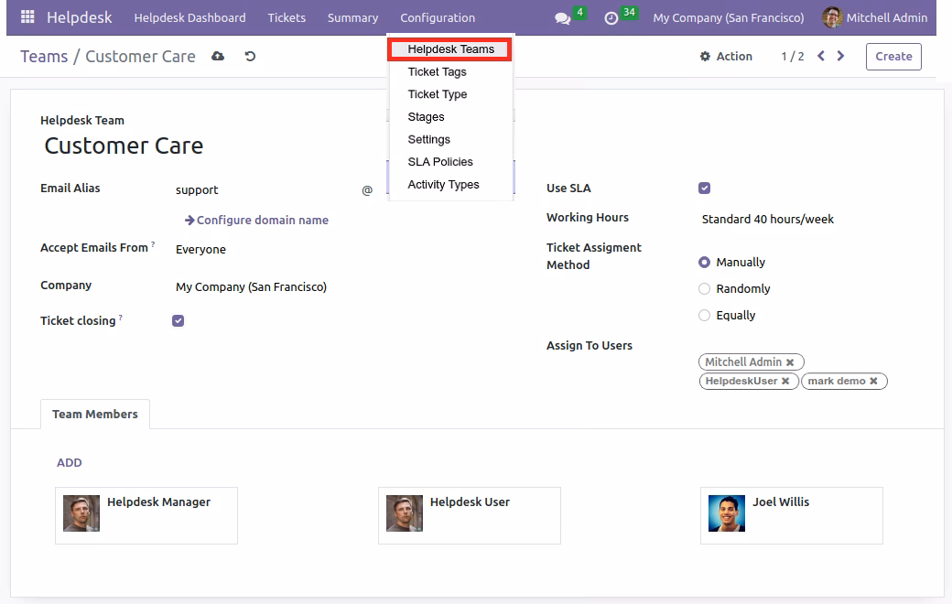Click the Create button
The height and width of the screenshot is (604, 952).
(893, 57)
